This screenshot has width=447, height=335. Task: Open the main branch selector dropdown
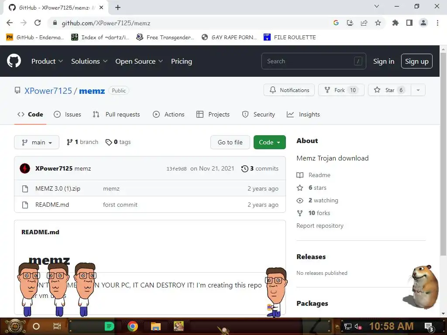pos(37,142)
